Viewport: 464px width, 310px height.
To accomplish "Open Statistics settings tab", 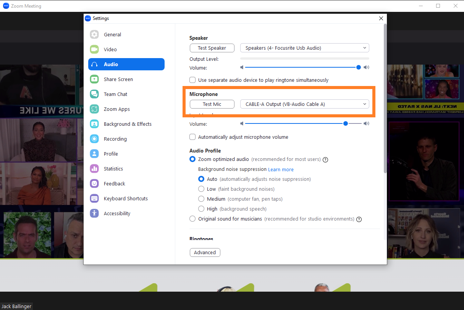I will [x=126, y=169].
